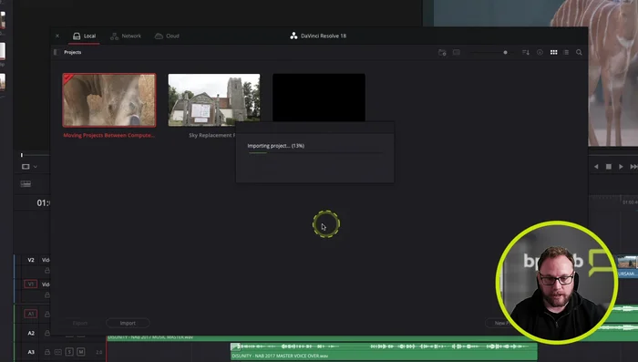Click the viewer scrub bar playhead
The width and height of the screenshot is (638, 362).
(22, 155)
